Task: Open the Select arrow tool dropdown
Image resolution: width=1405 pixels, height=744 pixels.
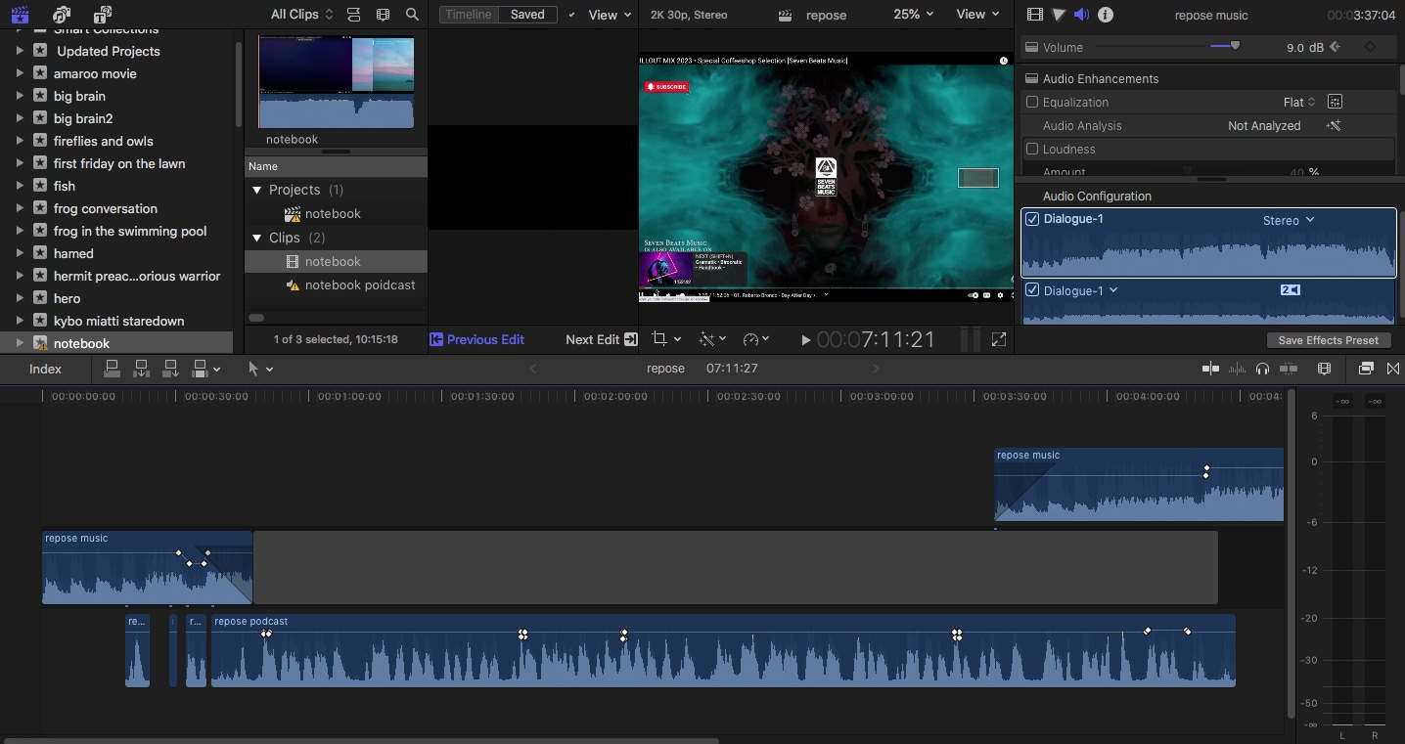Action: [260, 369]
